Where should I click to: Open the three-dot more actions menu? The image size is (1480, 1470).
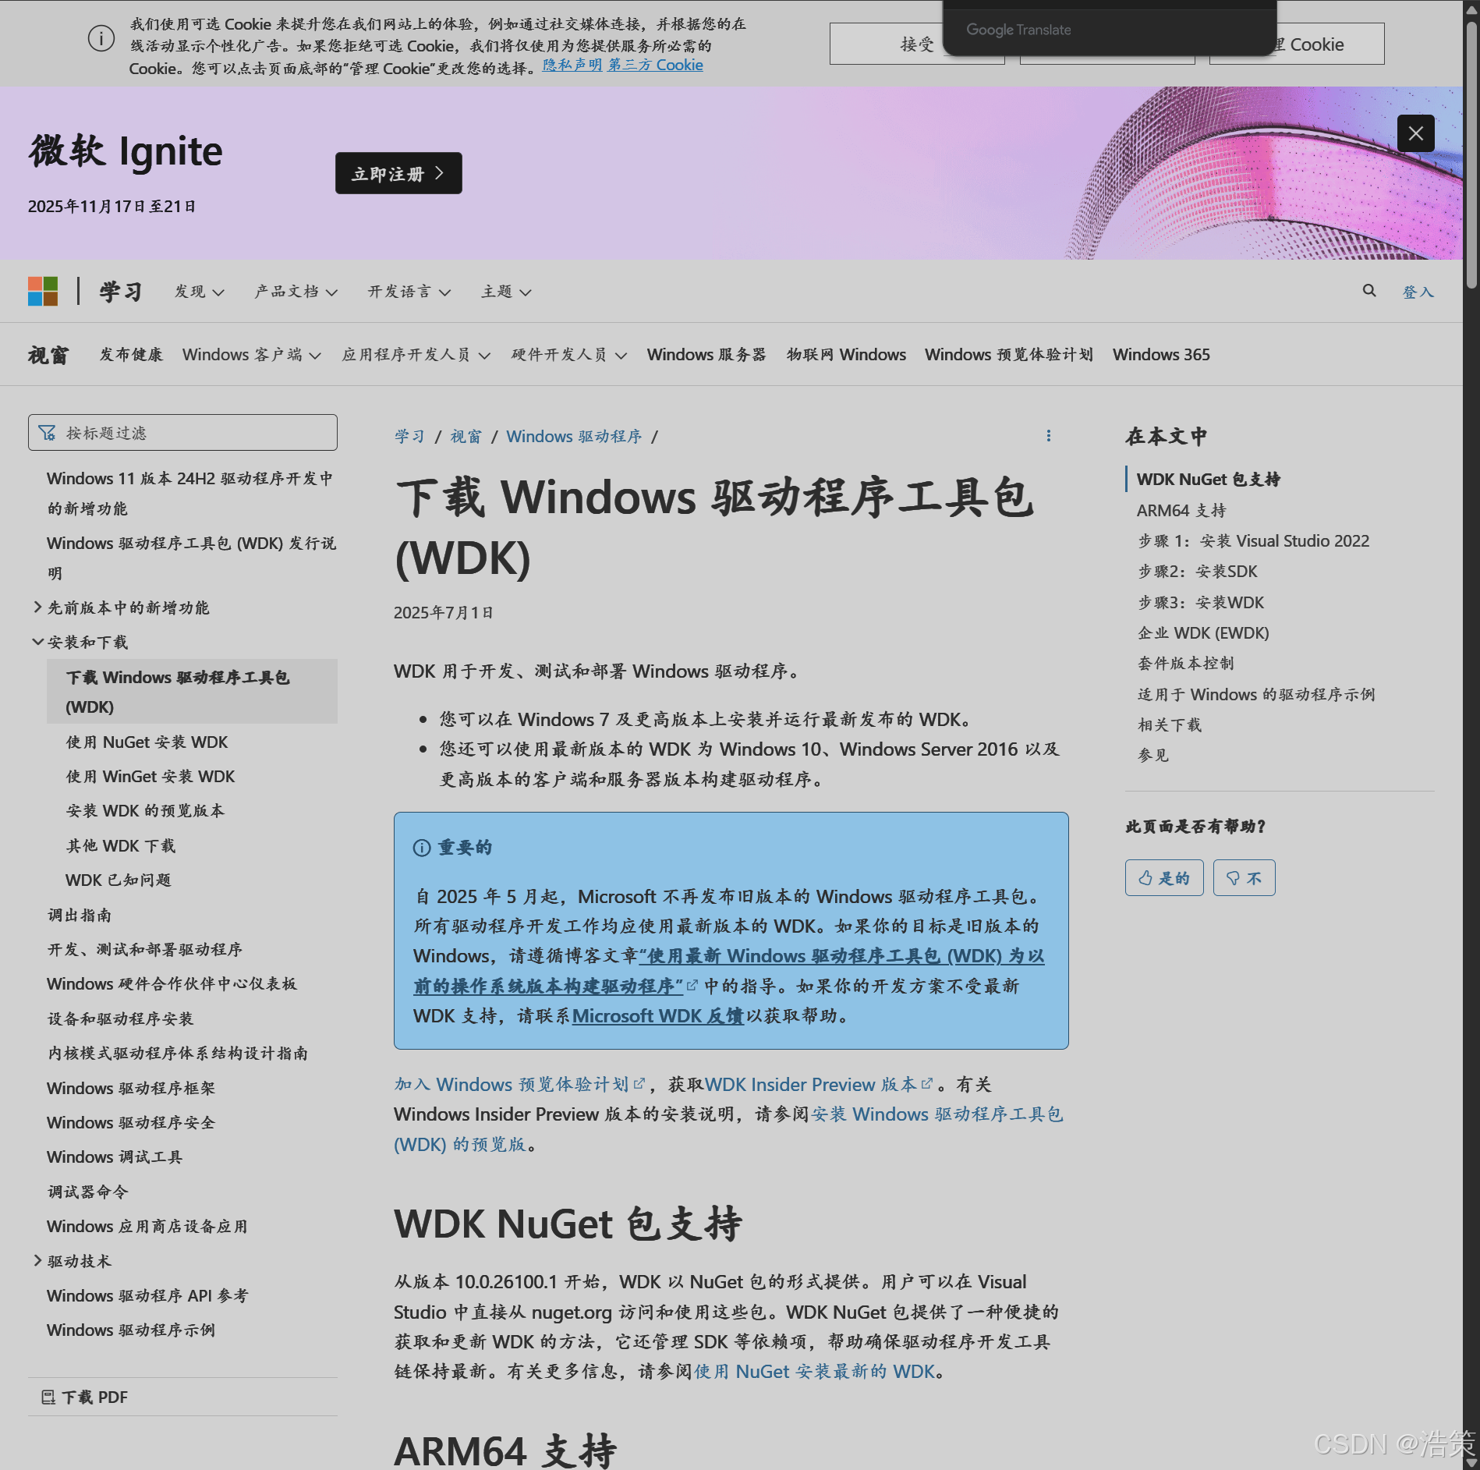(1049, 436)
